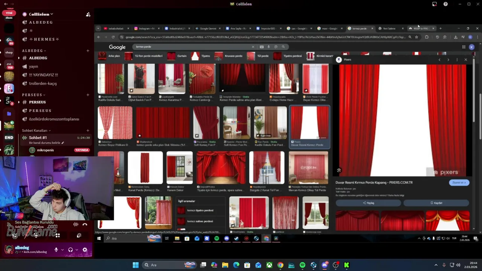This screenshot has height=271, width=482.
Task: Open the # ALBEDEG text channel
Action: coord(55,58)
